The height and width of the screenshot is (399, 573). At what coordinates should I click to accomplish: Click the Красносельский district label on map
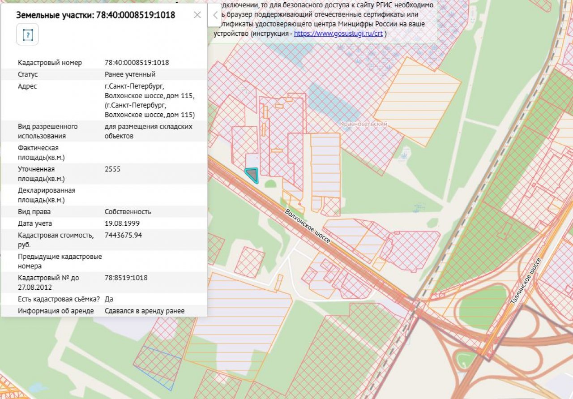click(x=363, y=124)
